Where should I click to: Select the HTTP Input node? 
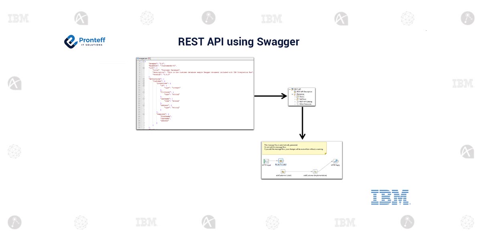coord(267,161)
